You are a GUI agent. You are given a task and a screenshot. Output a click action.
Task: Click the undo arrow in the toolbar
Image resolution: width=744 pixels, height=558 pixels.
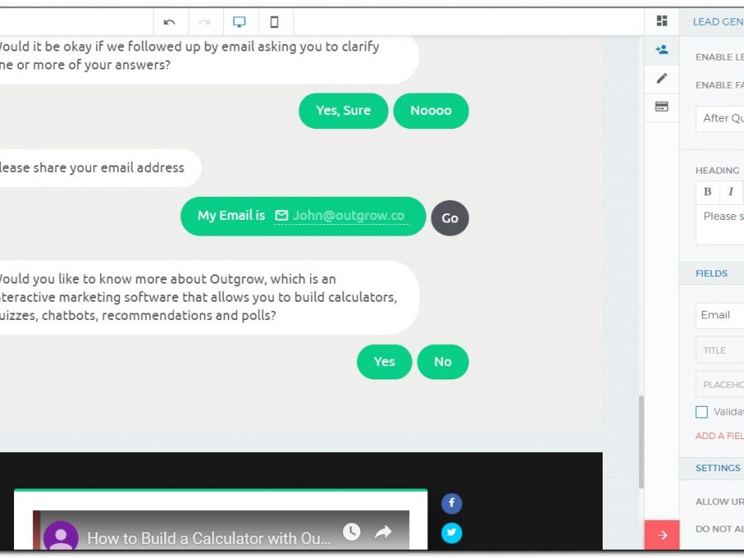(169, 22)
